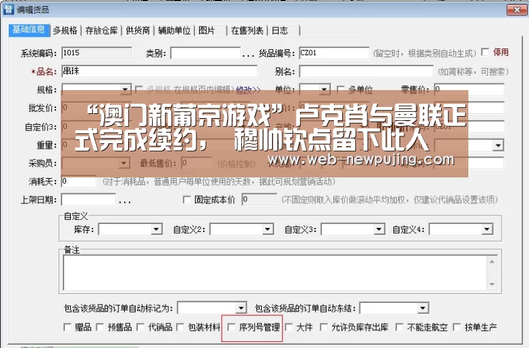Image resolution: width=529 pixels, height=348 pixels.
Task: Click the 修改>> link
Action: coord(248,90)
